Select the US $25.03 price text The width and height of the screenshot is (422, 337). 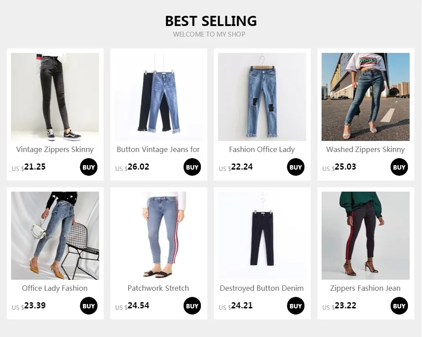[339, 167]
